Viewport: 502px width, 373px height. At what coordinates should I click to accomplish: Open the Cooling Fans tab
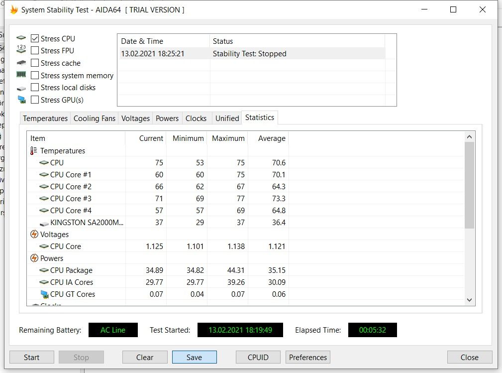(95, 118)
